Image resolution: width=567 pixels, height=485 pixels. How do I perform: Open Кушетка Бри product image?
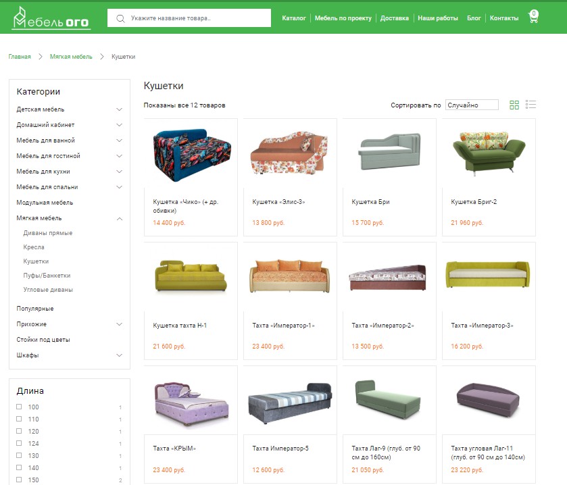389,151
